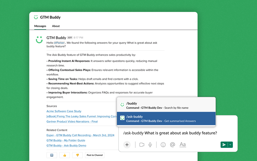
Task: Click the APP badge next to GTM Buddy
Action: (x=70, y=38)
